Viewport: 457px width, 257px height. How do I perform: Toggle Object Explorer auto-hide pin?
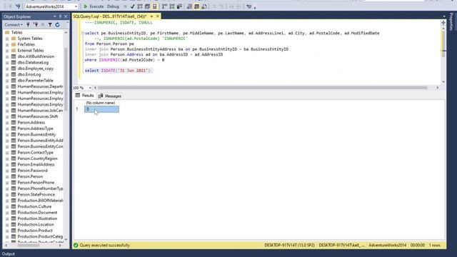point(60,16)
